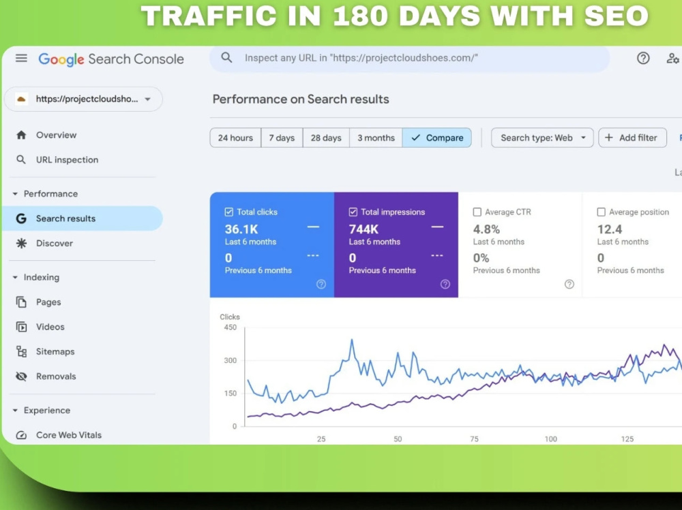Select the 28 days date range
The height and width of the screenshot is (510, 682).
coord(326,138)
